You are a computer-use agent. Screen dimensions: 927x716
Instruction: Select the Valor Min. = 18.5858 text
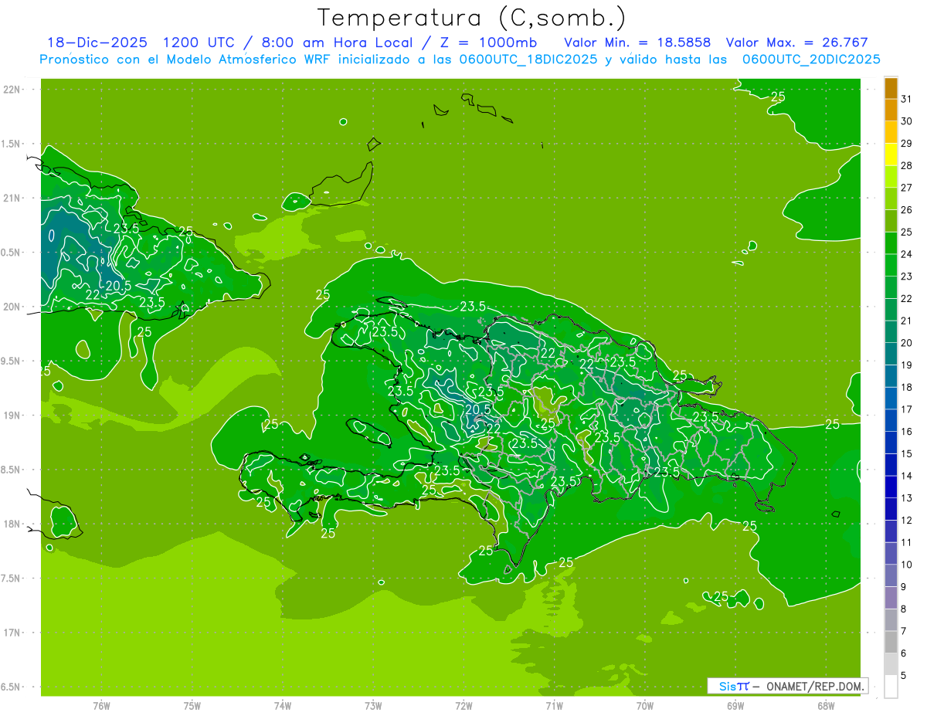pyautogui.click(x=637, y=43)
